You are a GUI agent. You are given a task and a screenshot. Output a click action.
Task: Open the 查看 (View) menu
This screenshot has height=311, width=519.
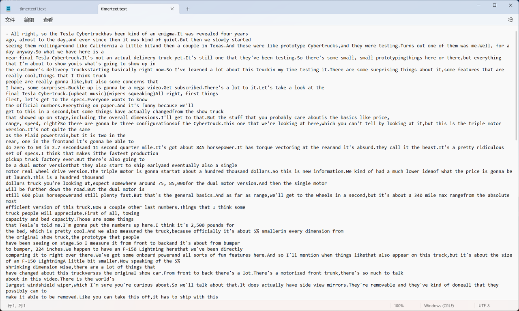[48, 20]
